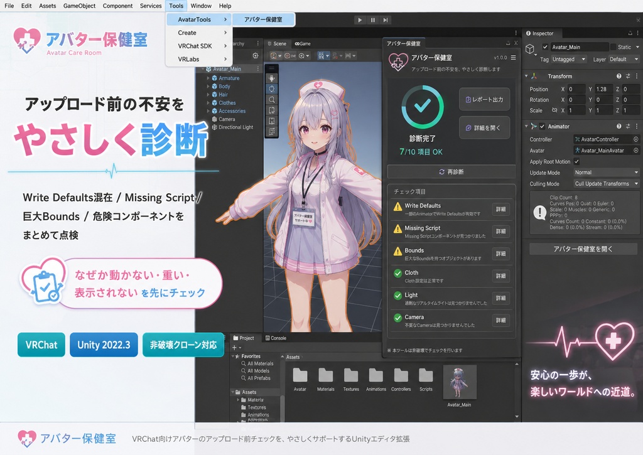Click the circular diagnosis progress ring
The width and height of the screenshot is (643, 455).
422,107
